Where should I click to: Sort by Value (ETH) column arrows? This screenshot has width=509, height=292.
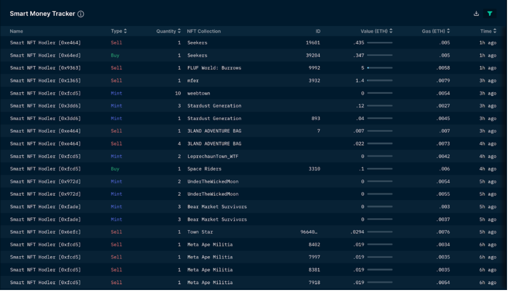click(x=391, y=31)
